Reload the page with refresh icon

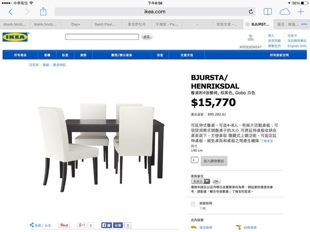pyautogui.click(x=251, y=12)
